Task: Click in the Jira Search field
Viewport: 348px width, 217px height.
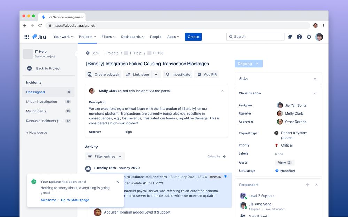Action: [255, 37]
